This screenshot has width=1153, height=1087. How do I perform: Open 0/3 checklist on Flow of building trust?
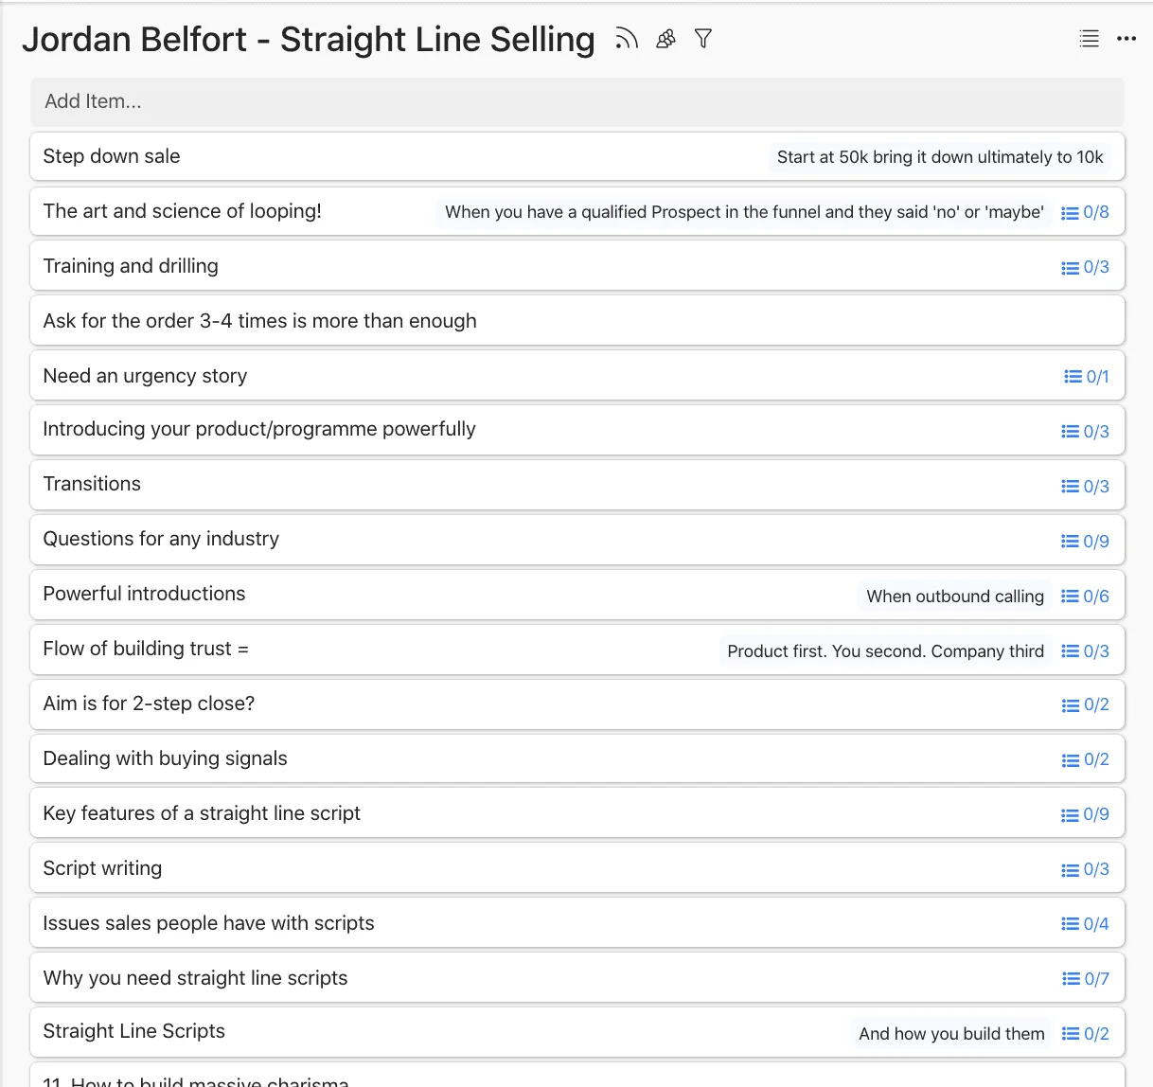pyautogui.click(x=1085, y=651)
